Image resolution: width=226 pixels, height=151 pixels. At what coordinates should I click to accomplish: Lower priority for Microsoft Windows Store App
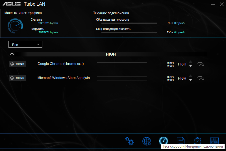pyautogui.click(x=190, y=80)
